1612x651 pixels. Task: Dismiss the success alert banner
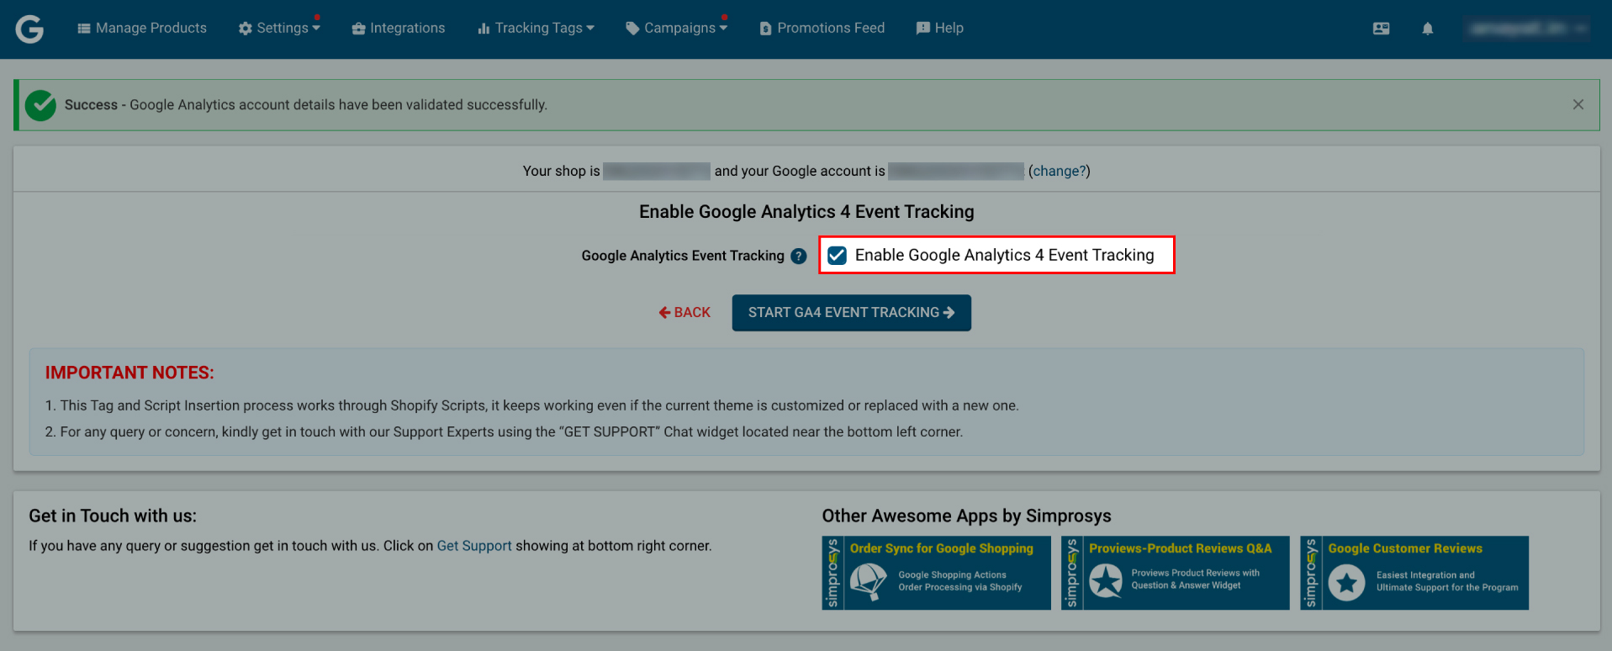point(1578,104)
